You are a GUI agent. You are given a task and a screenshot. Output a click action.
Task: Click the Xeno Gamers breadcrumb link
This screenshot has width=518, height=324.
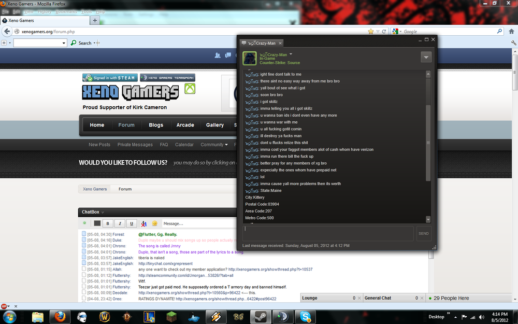point(95,189)
